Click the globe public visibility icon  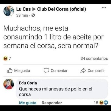[33, 15]
